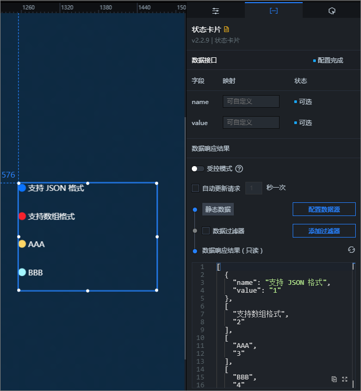The width and height of the screenshot is (361, 391).
Task: Click the 可选 status for name
Action: [305, 102]
